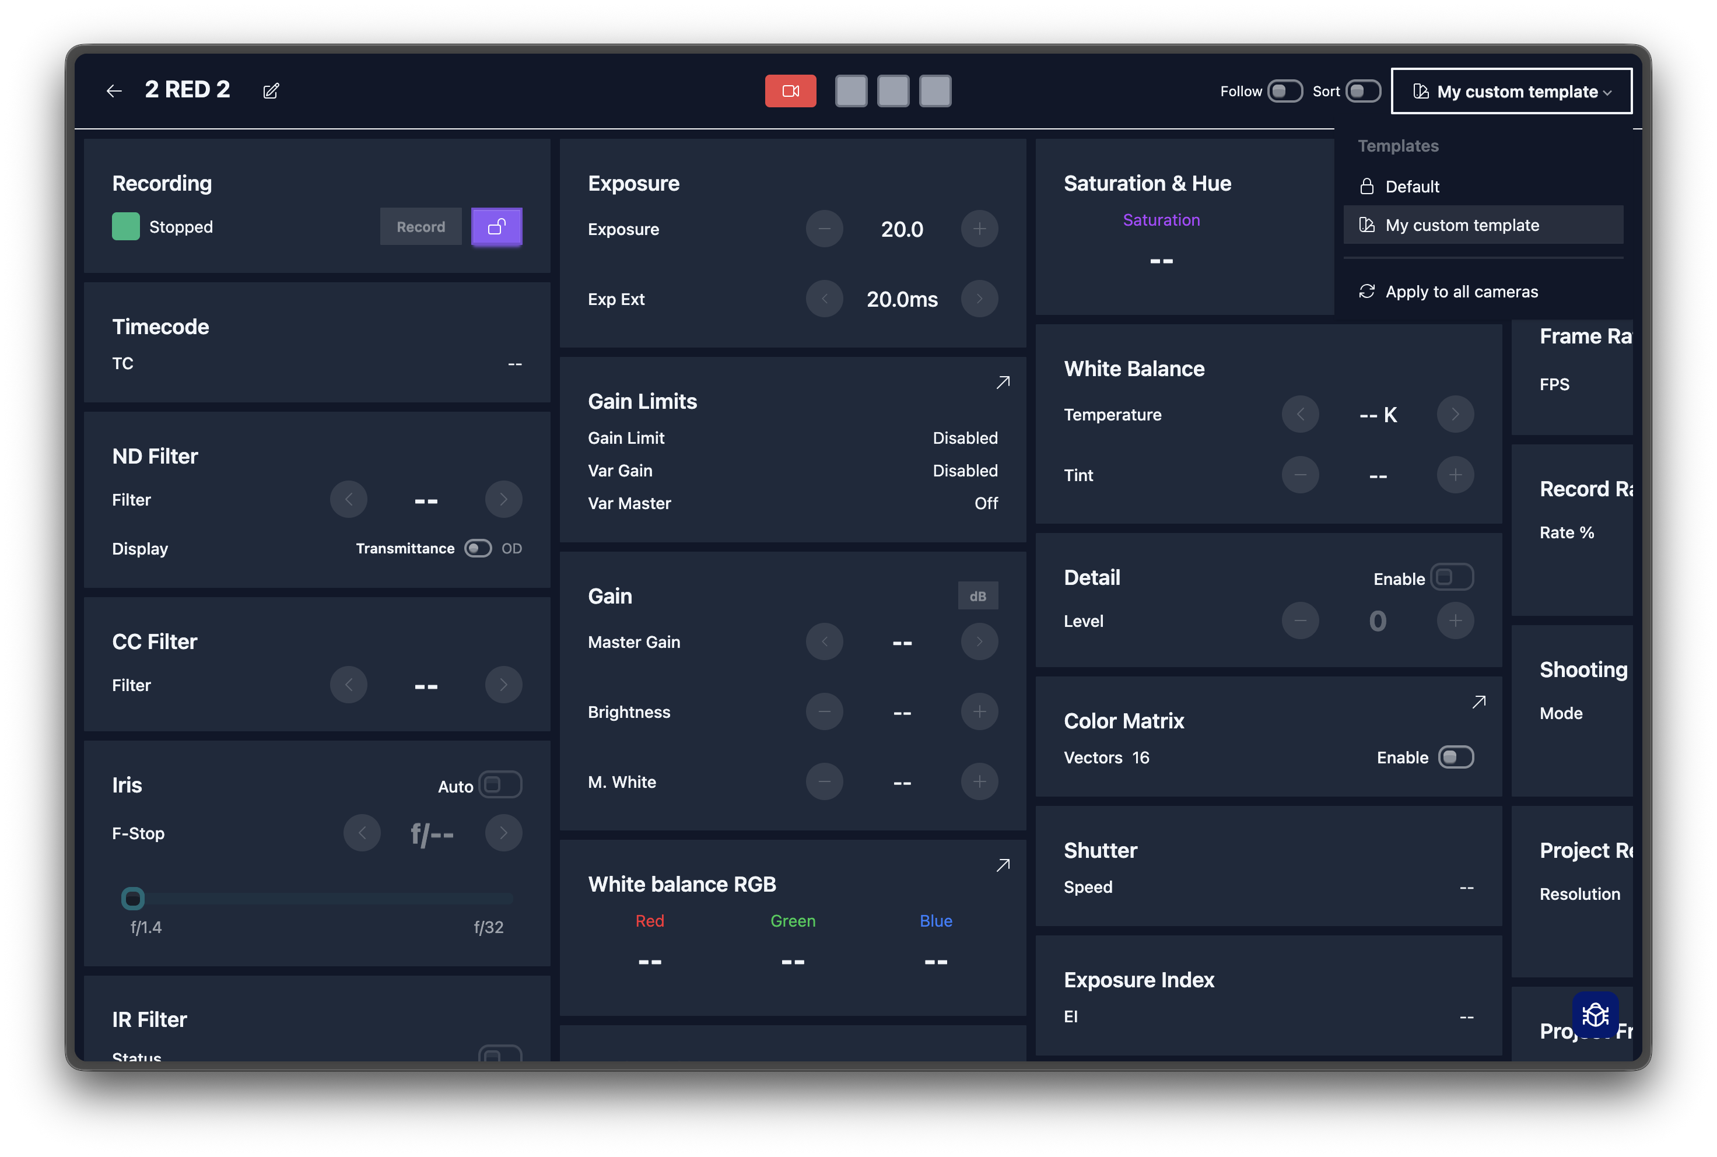Viewport: 1717px width, 1157px height.
Task: Click the Red white balance label
Action: pos(649,921)
